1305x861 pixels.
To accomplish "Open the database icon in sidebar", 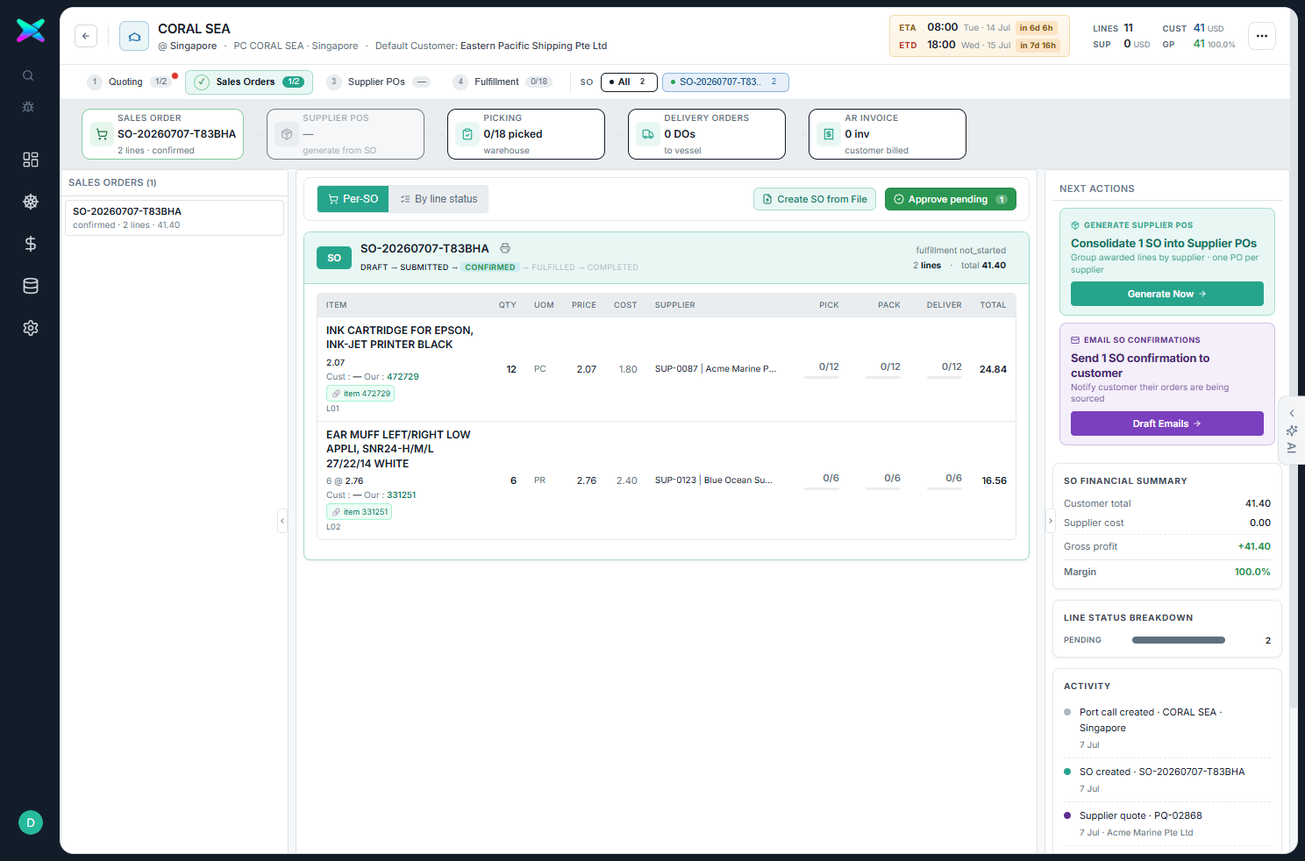I will click(x=31, y=286).
